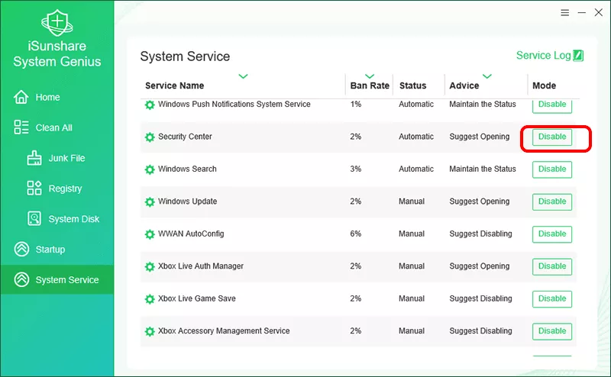Open the Service Log link
This screenshot has height=377, width=611.
(x=543, y=56)
